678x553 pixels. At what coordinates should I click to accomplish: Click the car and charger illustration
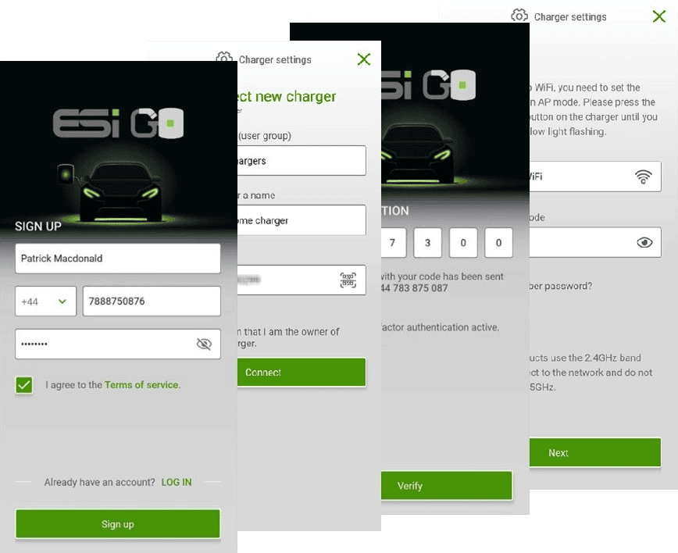pyautogui.click(x=112, y=191)
